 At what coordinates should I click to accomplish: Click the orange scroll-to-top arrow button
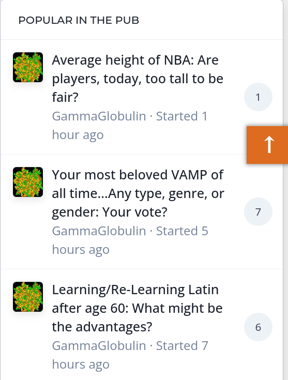[x=267, y=145]
